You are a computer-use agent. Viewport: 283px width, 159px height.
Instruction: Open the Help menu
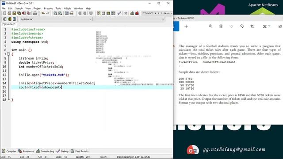(88, 8)
